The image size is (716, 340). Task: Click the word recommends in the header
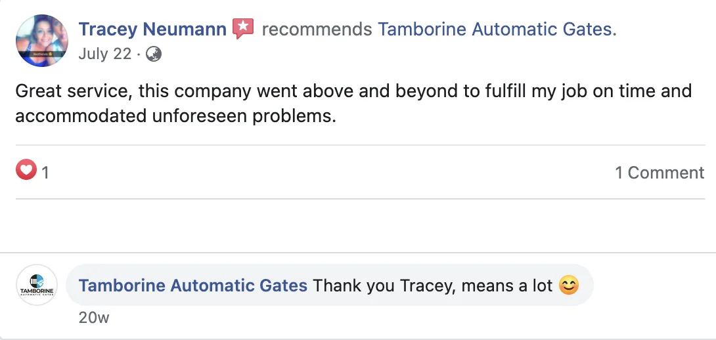pos(317,29)
